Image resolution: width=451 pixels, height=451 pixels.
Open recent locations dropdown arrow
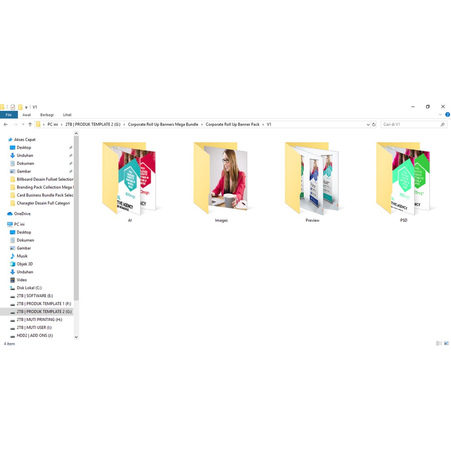pyautogui.click(x=23, y=125)
